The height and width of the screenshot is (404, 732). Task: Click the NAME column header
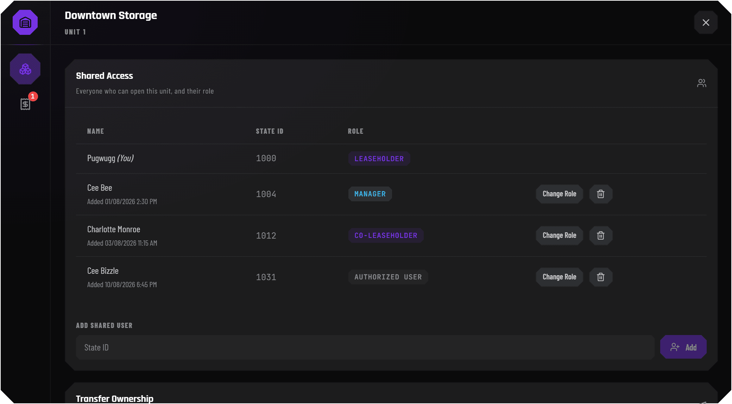(95, 131)
